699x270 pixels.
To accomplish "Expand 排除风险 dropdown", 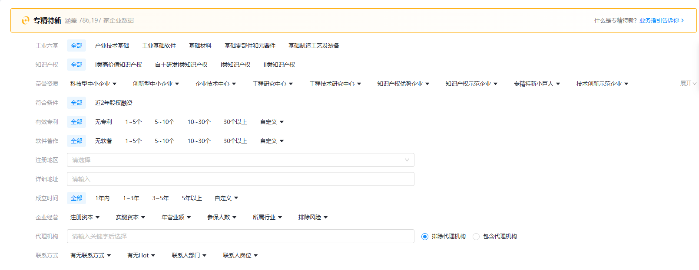I will [x=313, y=217].
